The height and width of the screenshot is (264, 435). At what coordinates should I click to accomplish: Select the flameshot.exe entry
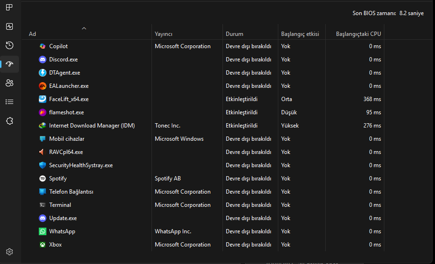66,112
